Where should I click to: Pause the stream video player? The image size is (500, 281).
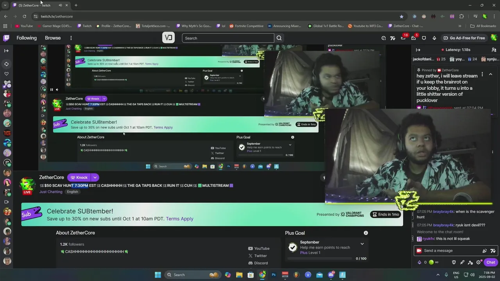click(x=51, y=89)
